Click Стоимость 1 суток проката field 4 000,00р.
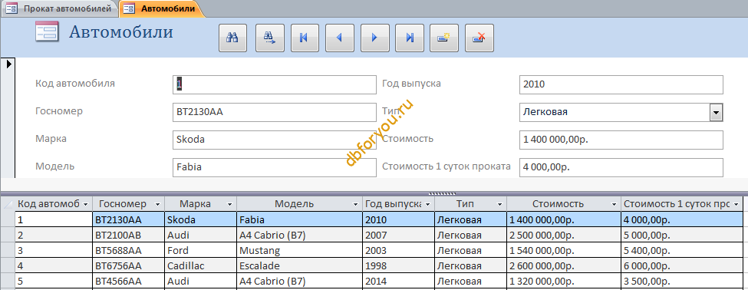748x290 pixels. (x=621, y=167)
